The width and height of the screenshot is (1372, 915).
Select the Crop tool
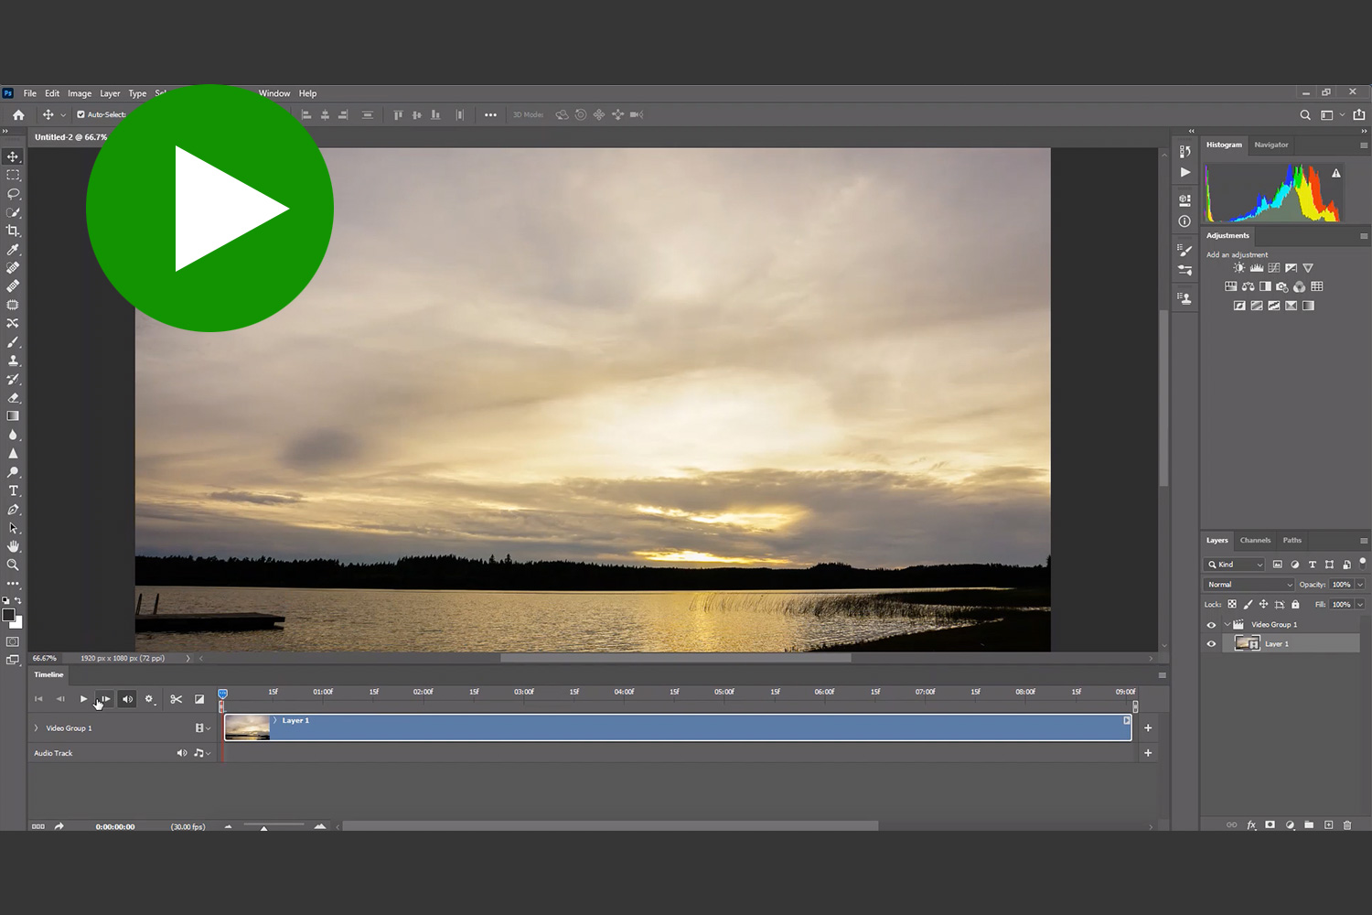pyautogui.click(x=13, y=231)
